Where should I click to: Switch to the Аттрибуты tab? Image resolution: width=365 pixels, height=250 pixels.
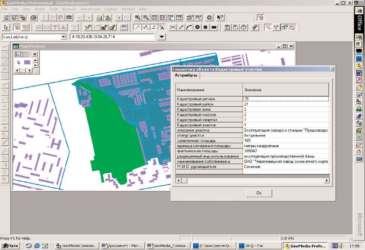(x=186, y=75)
